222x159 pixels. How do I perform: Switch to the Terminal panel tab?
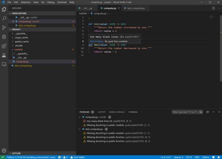133,112
